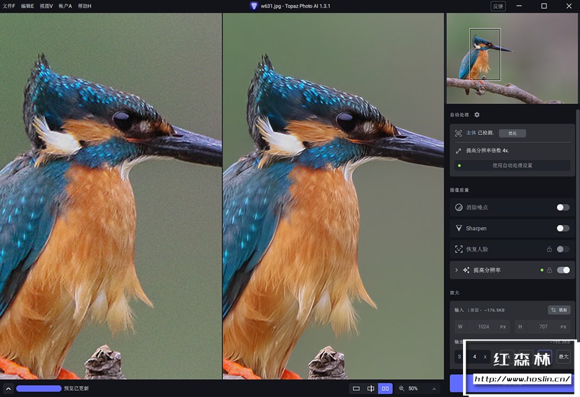This screenshot has width=580, height=397.
Task: Click the 提高分辨率 sparkle icon
Action: [x=466, y=270]
